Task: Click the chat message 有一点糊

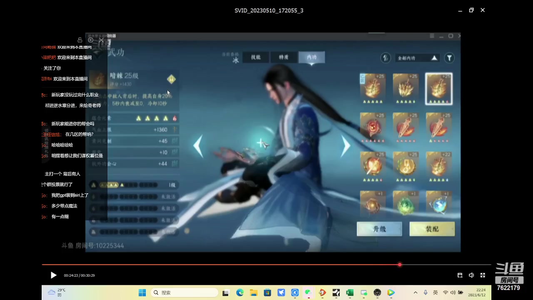Action: tap(60, 217)
